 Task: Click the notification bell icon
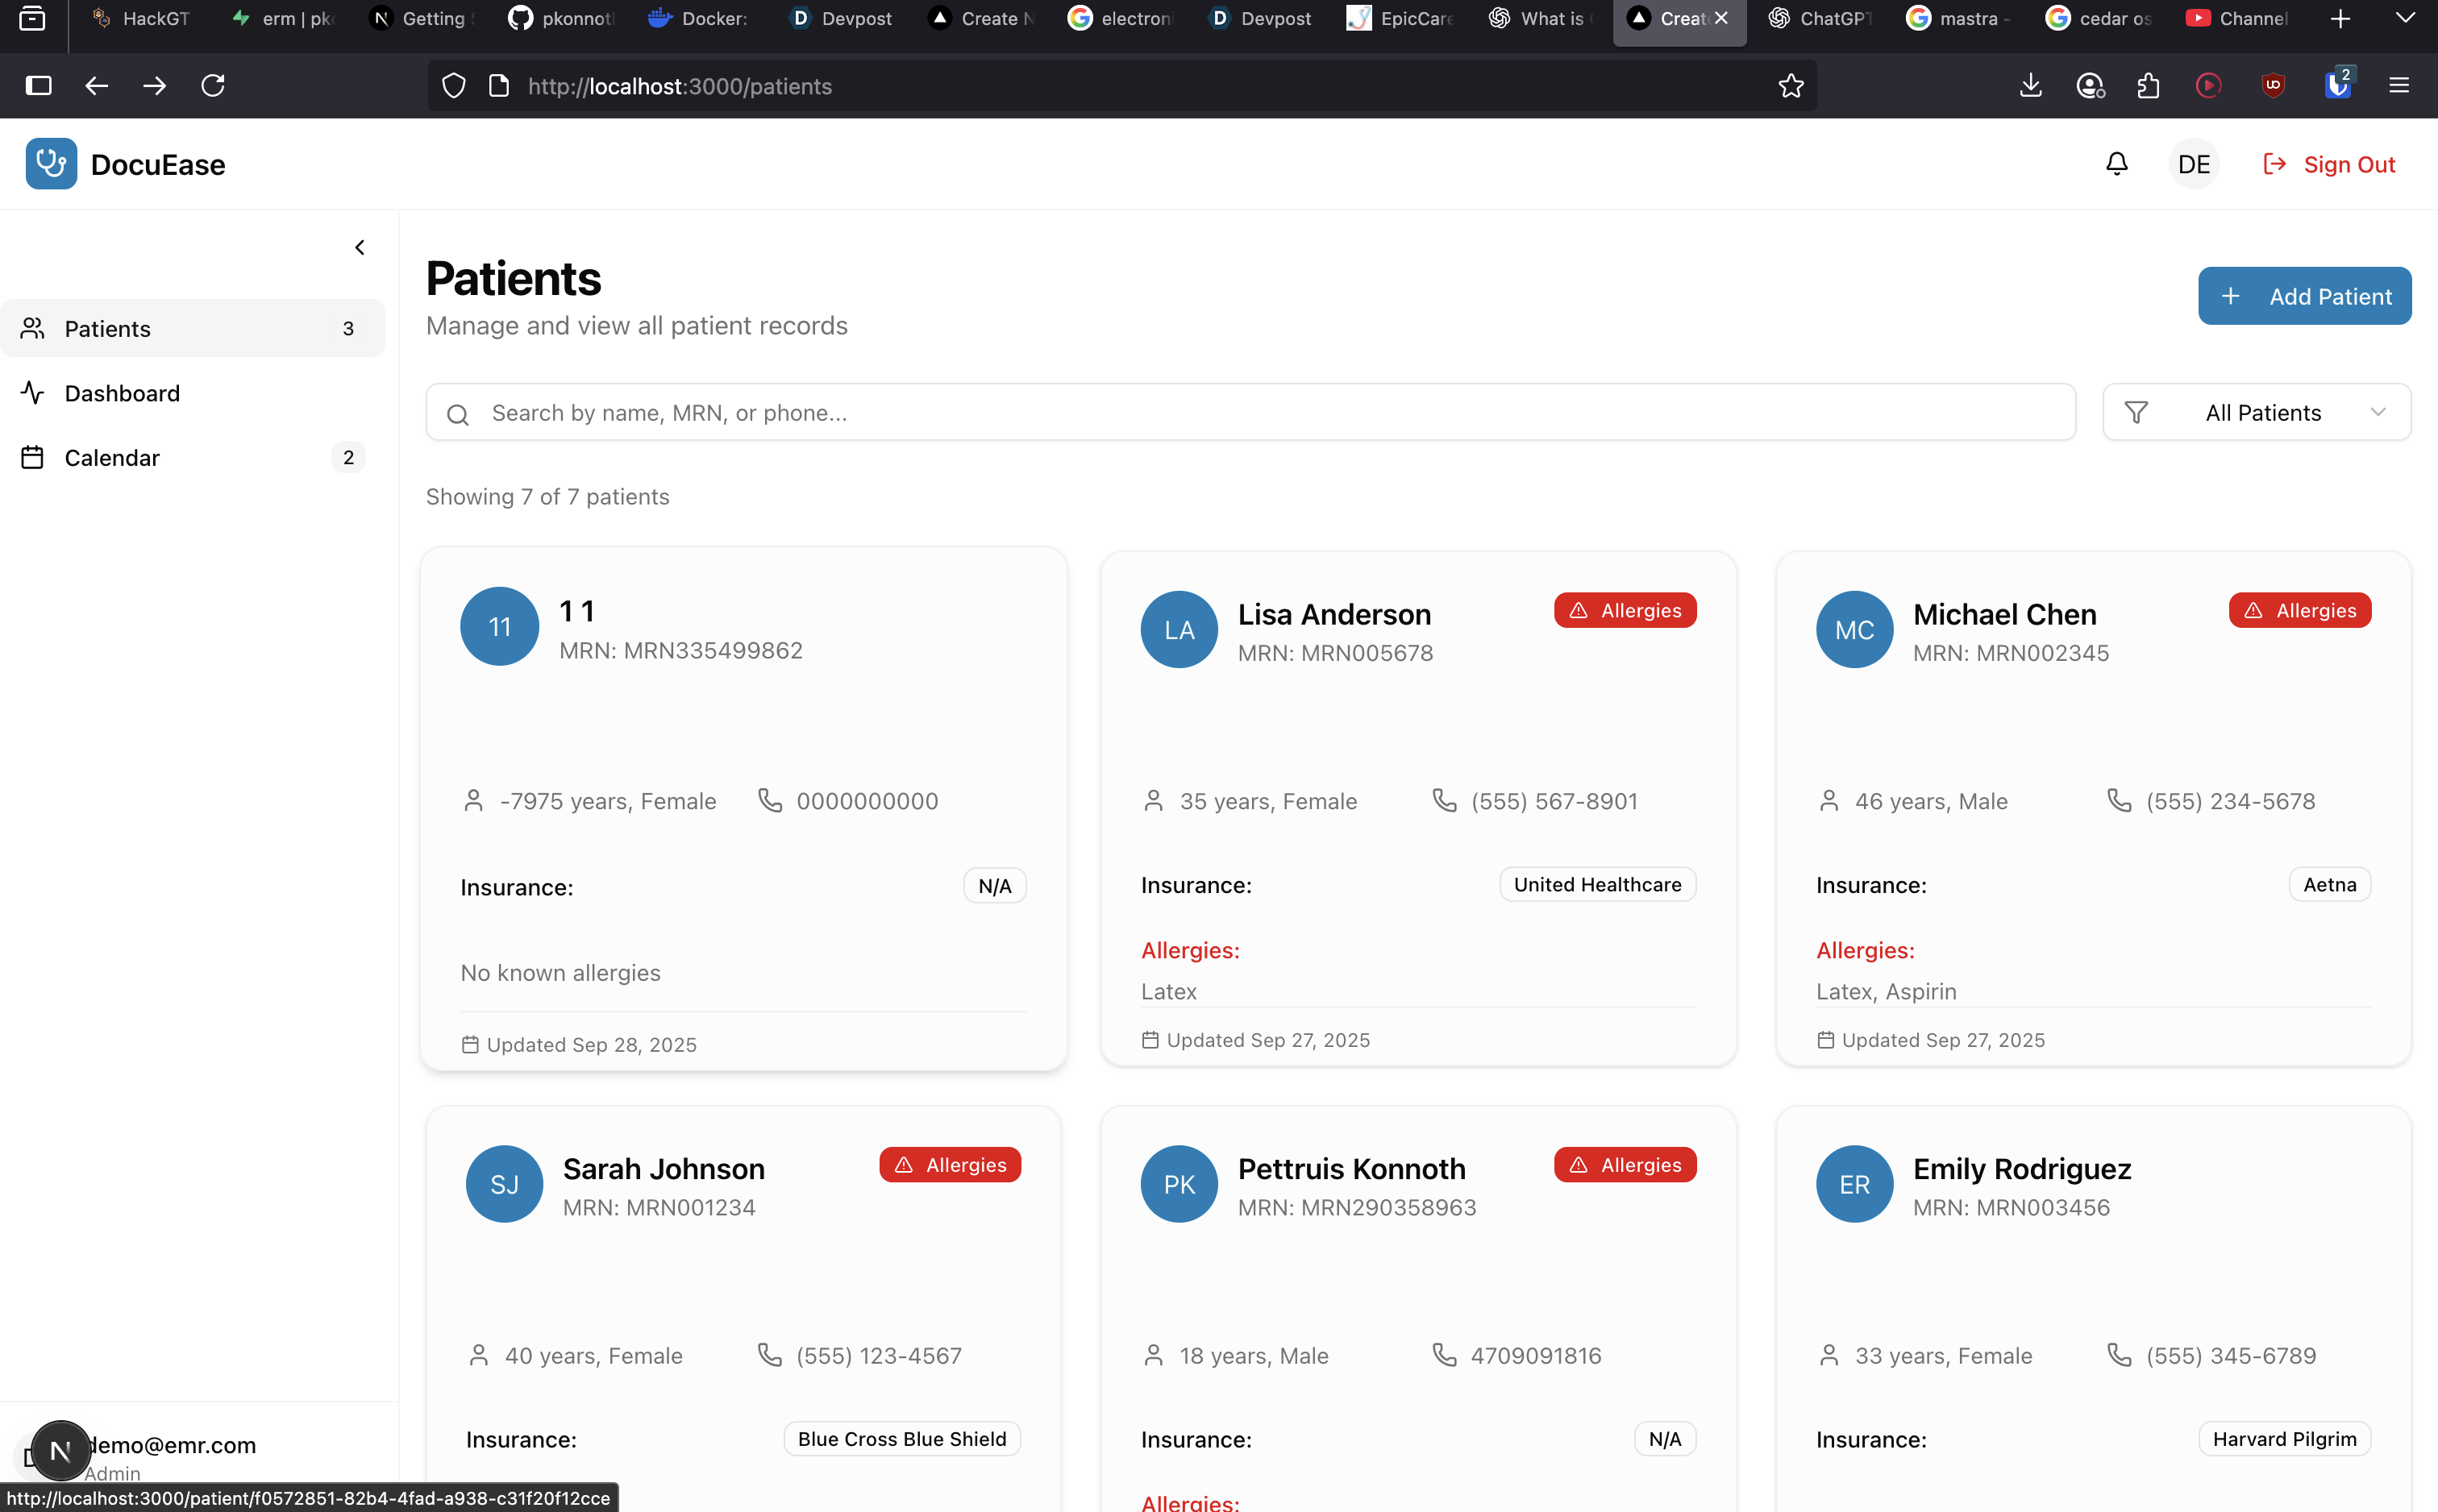tap(2116, 164)
